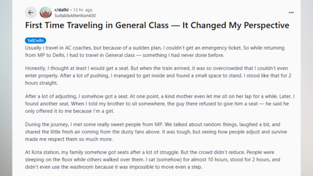Open the SuitableAttention430 user profile

pos(75,16)
